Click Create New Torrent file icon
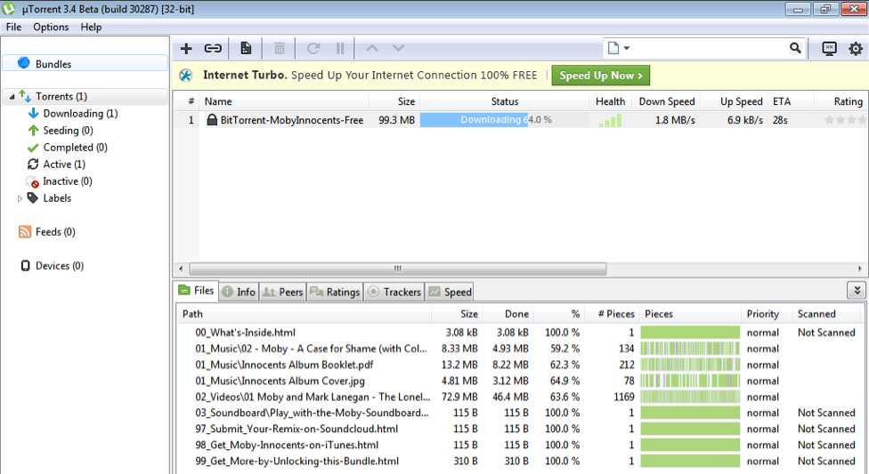This screenshot has height=474, width=869. click(246, 49)
